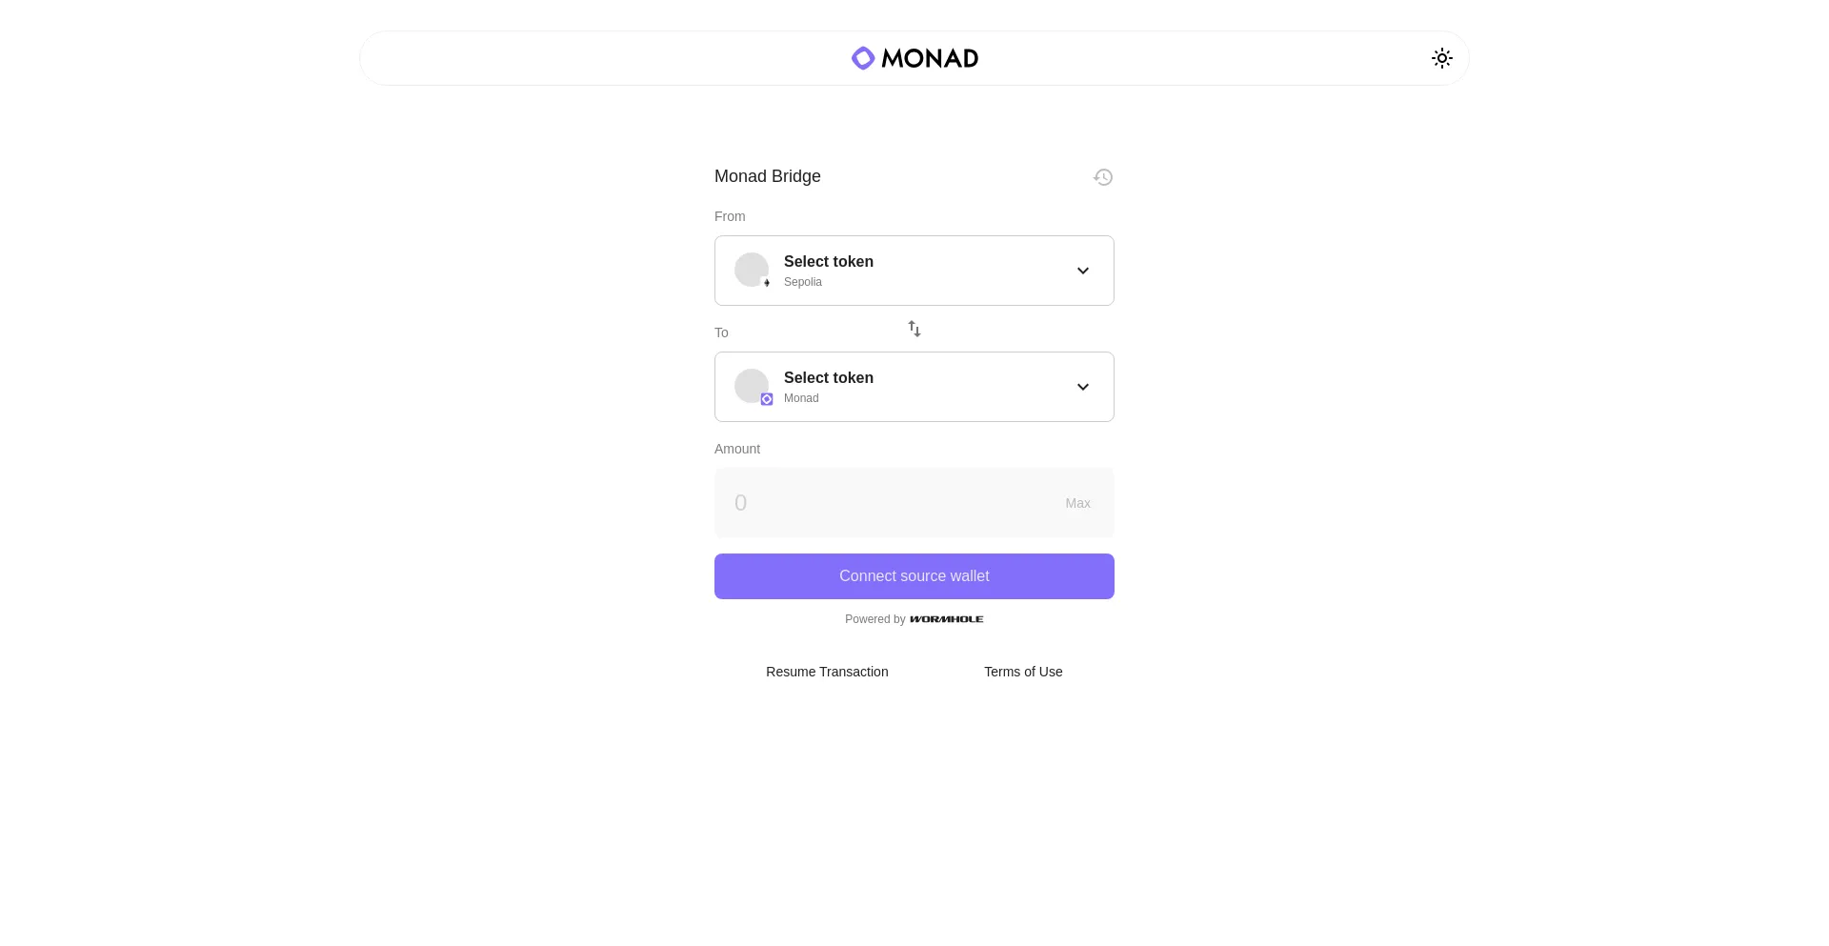Open the Sepolia Select token dropdown
The height and width of the screenshot is (946, 1829).
tap(914, 271)
